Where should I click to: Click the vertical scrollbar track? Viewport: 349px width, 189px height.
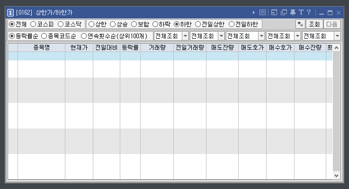[337, 112]
